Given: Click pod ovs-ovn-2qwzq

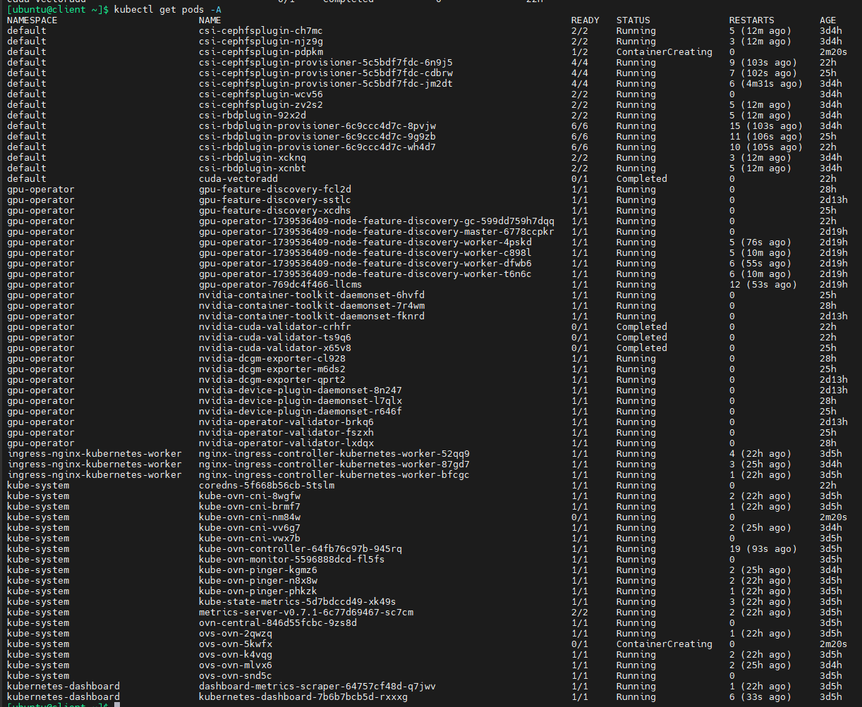Looking at the screenshot, I should (236, 634).
